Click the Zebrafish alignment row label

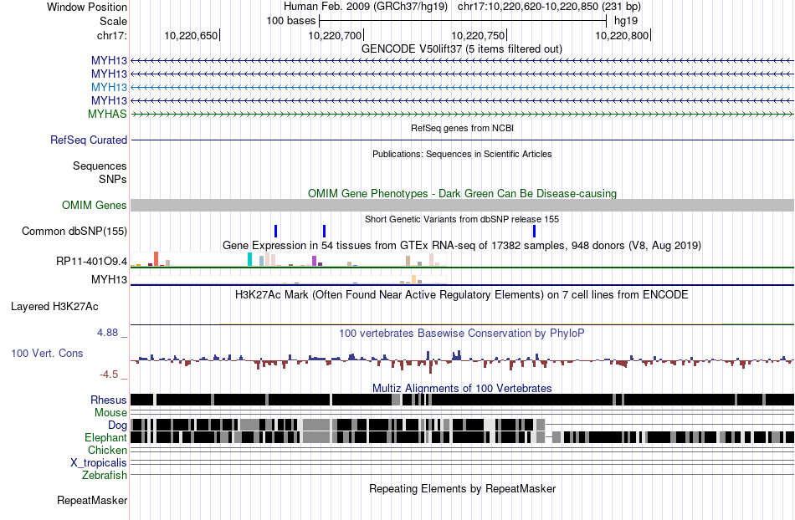pyautogui.click(x=105, y=475)
